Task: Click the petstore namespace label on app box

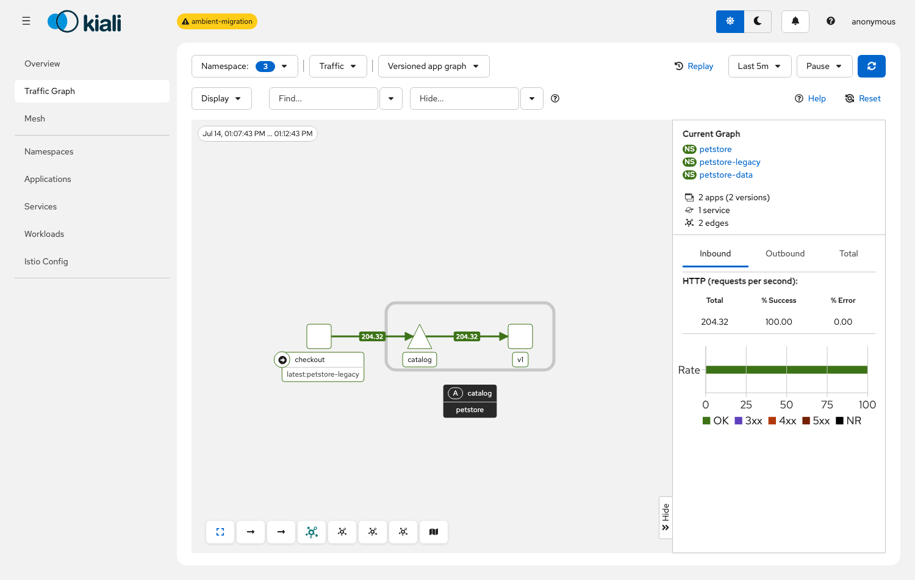Action: 470,410
